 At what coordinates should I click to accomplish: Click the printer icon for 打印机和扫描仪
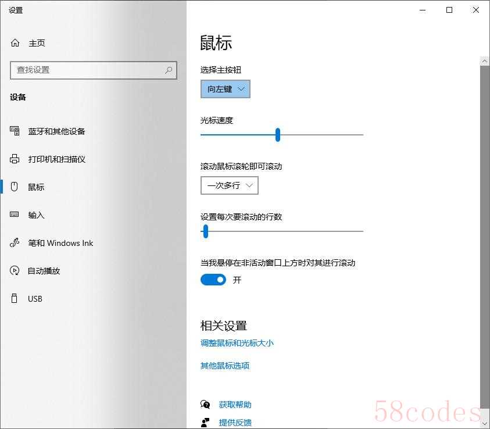click(x=15, y=159)
